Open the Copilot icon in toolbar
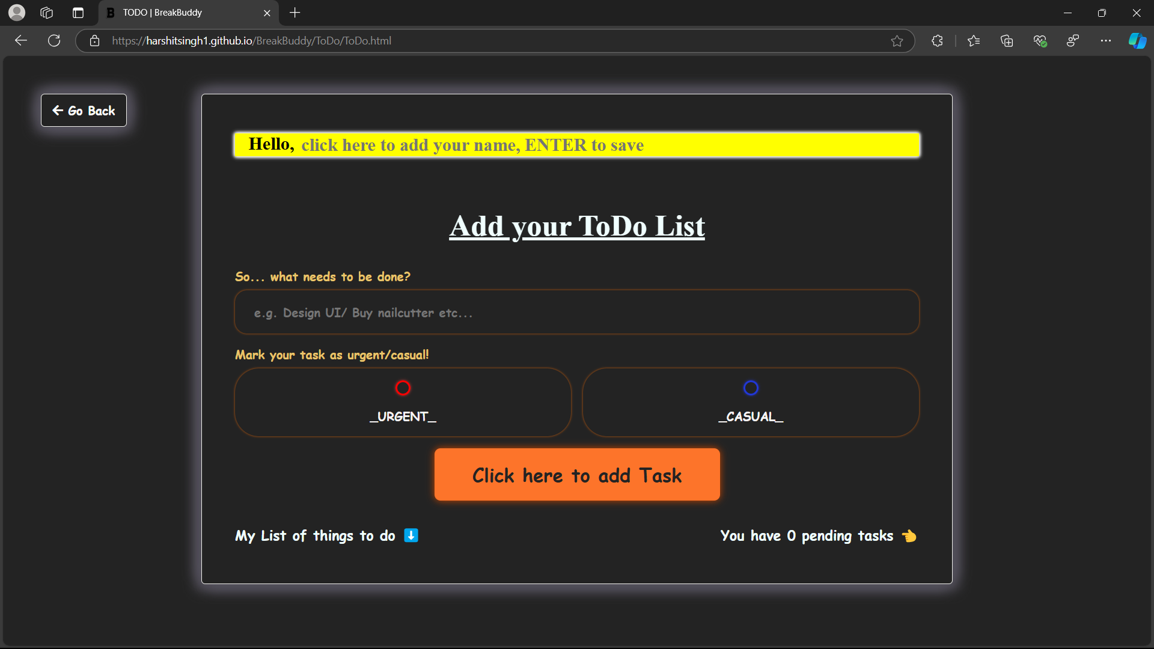 [x=1137, y=41]
